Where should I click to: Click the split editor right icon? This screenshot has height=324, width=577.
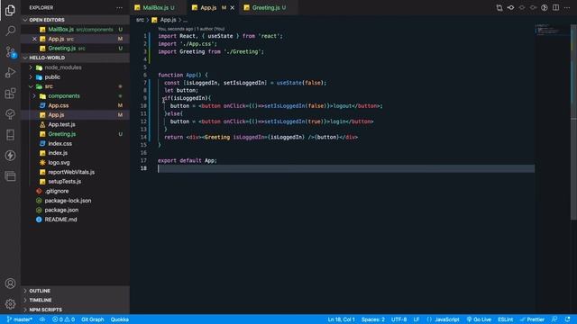[x=555, y=8]
